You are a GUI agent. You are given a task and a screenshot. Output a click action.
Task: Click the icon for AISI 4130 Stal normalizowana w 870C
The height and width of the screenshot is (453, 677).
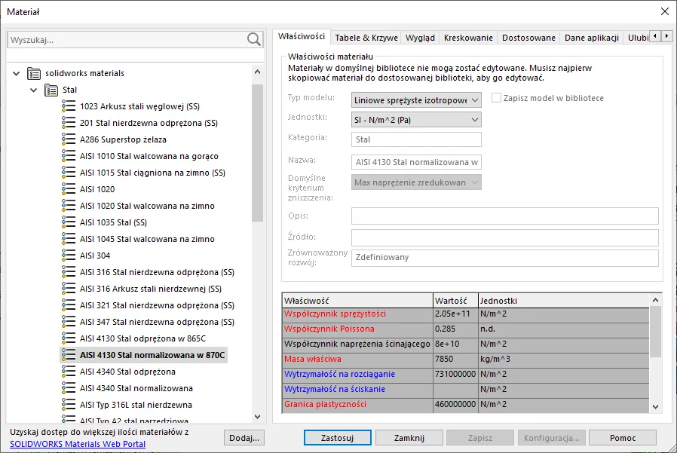coord(69,355)
